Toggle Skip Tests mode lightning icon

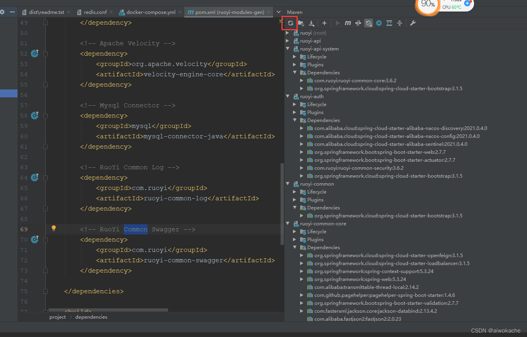tap(379, 23)
